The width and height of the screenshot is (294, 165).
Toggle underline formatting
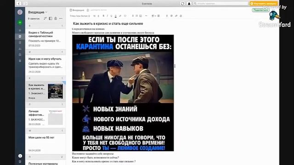tap(111, 16)
